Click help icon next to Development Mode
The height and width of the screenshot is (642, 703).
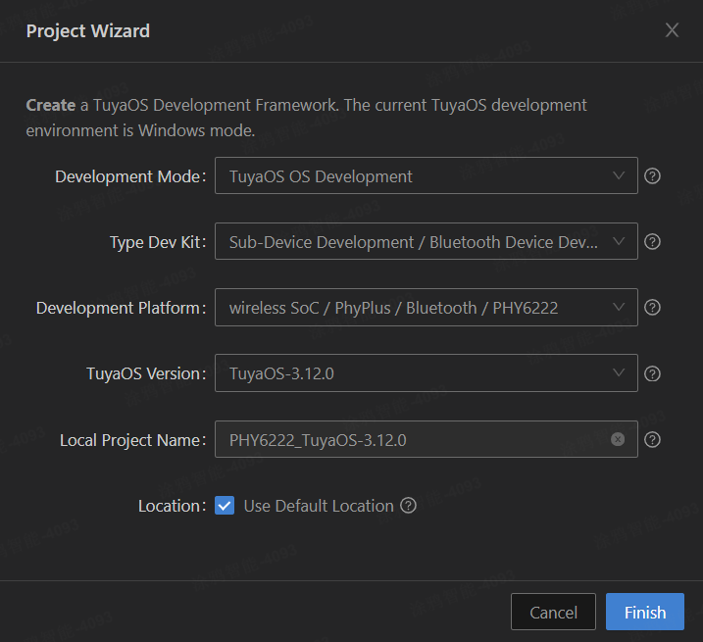pos(652,176)
